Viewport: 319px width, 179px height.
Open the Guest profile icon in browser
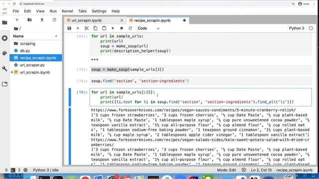(304, 3)
